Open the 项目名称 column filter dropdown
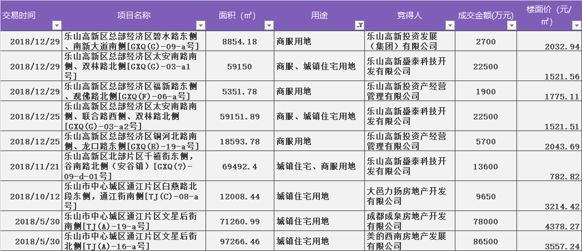582x251 pixels. click(x=200, y=25)
